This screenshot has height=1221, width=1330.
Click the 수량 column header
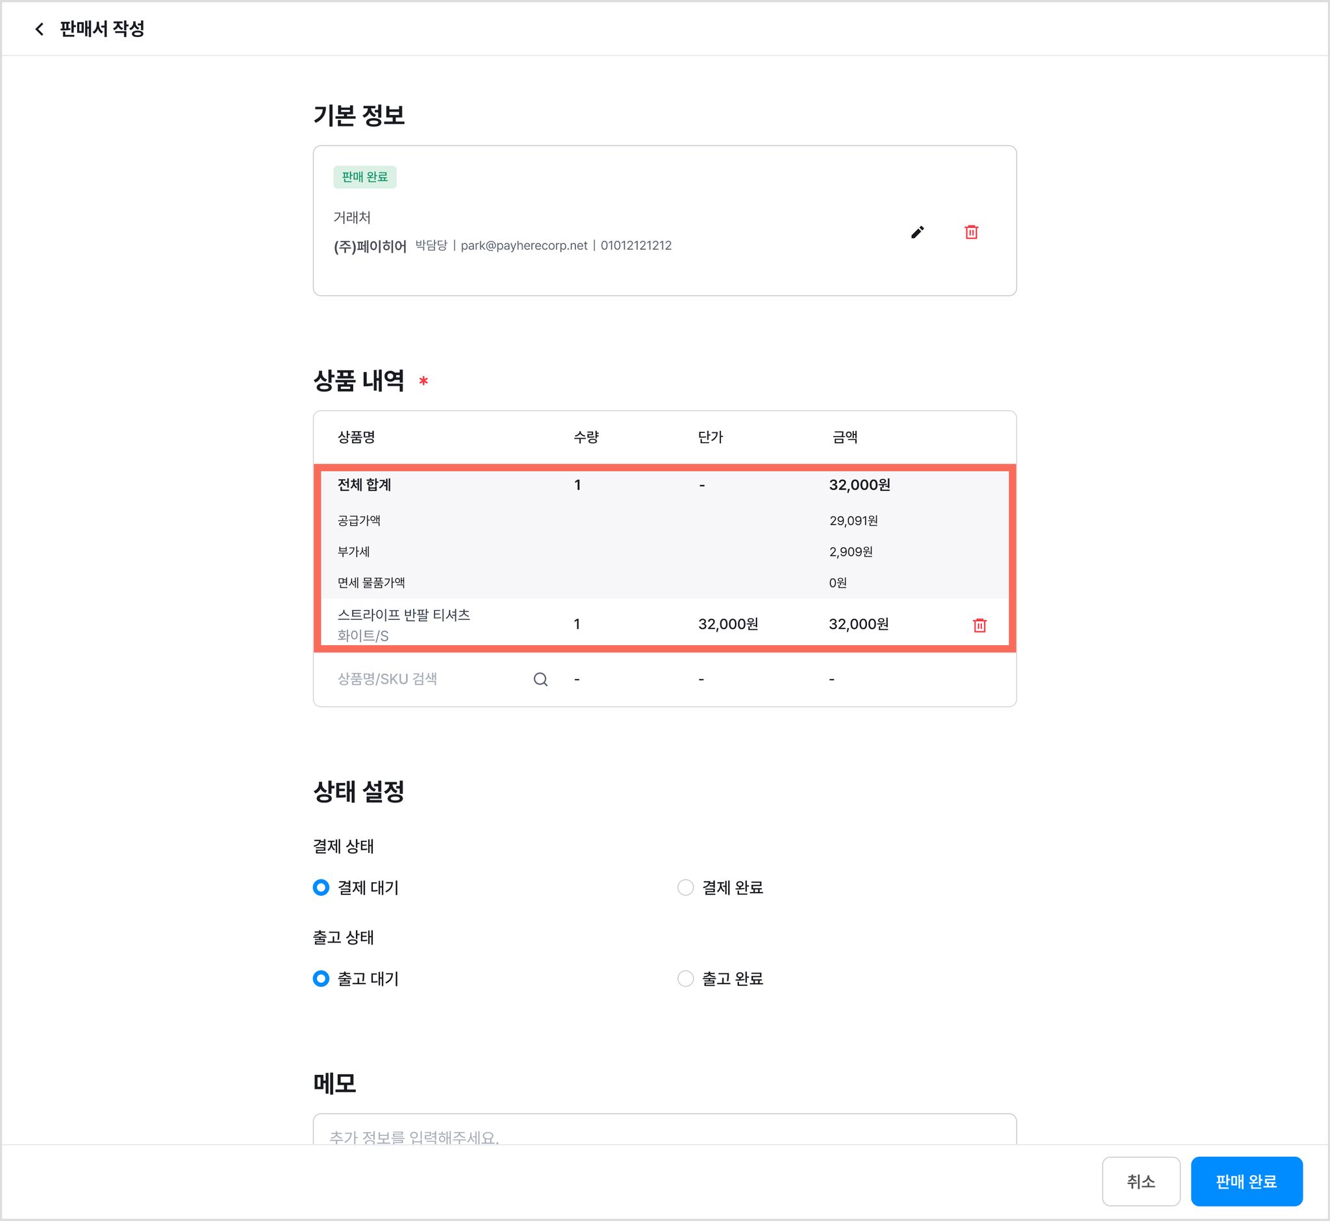pos(586,437)
